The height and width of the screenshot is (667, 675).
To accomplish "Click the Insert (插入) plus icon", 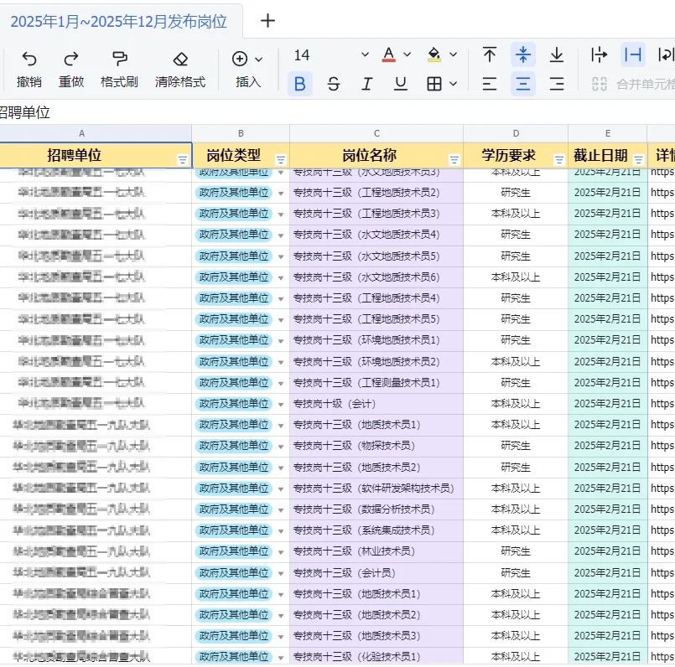I will point(240,59).
